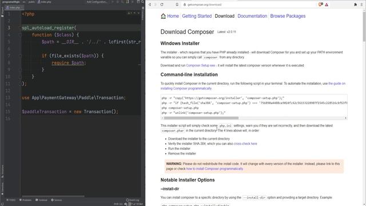Open the cross-check here link
366x206 pixels.
245,144
